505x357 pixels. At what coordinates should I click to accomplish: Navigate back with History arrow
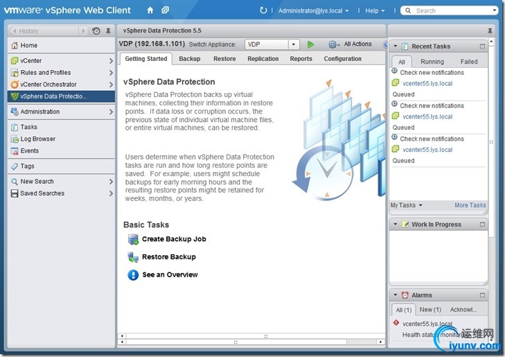15,31
